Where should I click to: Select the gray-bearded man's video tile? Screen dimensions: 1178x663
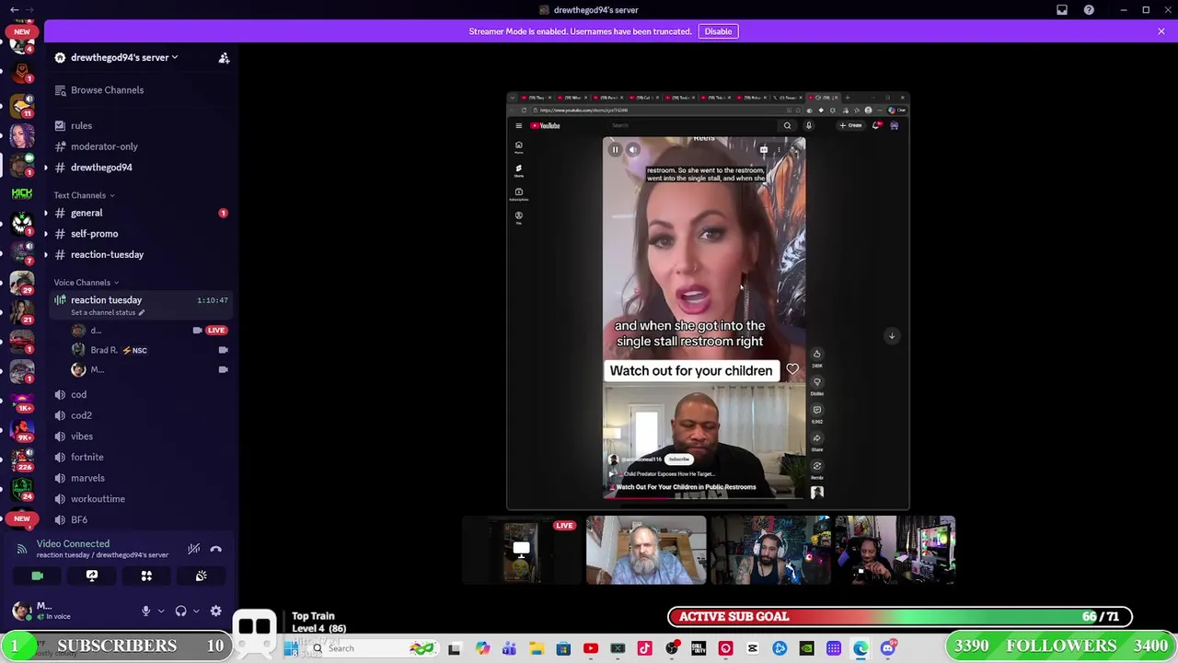click(646, 550)
